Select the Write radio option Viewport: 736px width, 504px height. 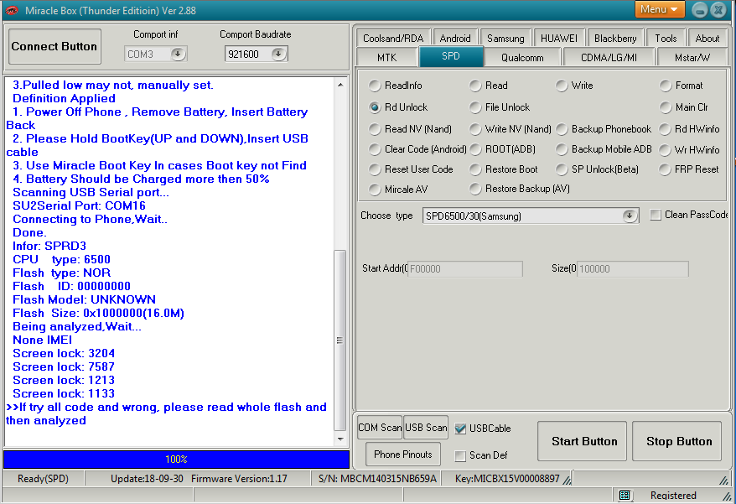click(574, 86)
